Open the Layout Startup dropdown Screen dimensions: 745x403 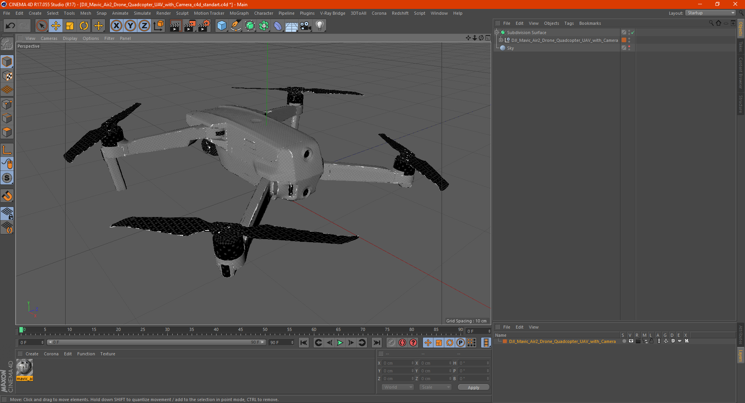(710, 13)
